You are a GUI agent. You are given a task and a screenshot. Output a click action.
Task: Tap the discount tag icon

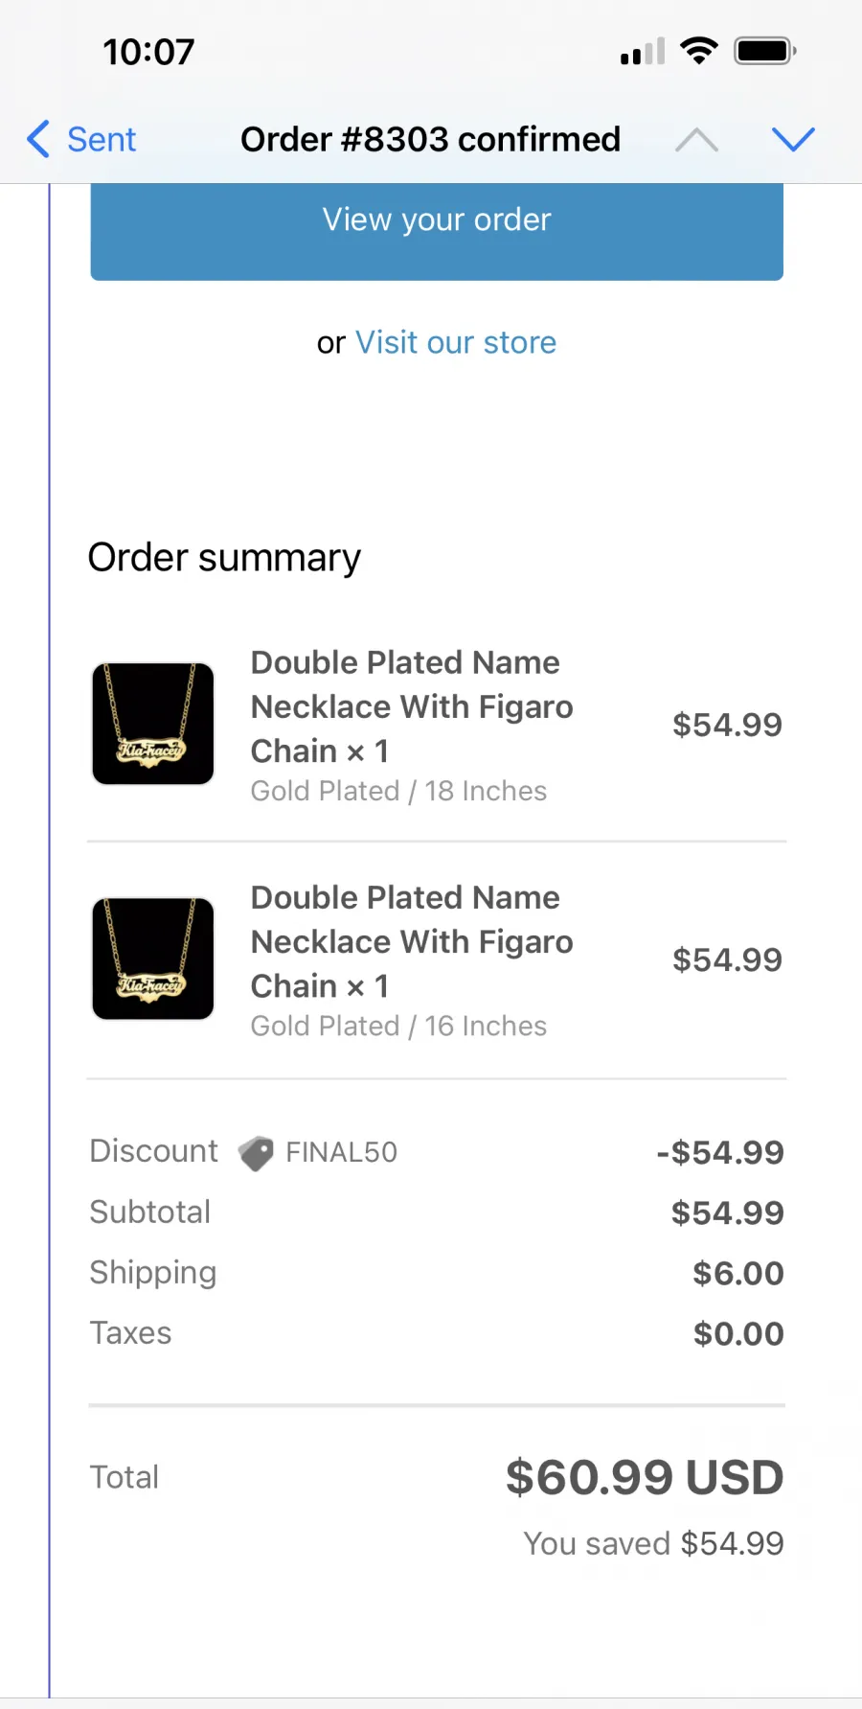tap(256, 1153)
